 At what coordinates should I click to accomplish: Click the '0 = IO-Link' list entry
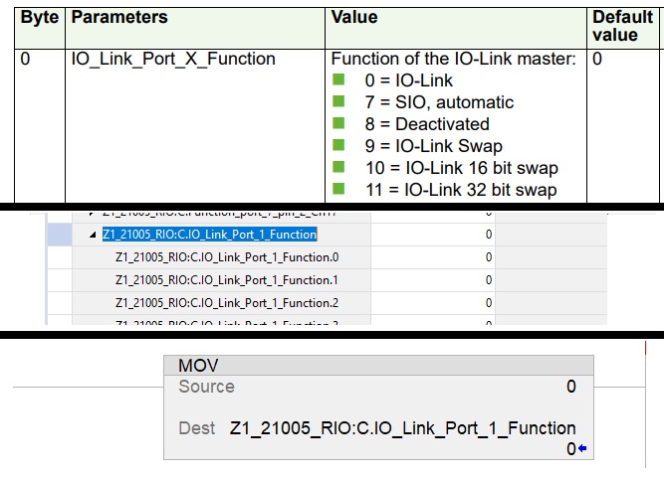[x=408, y=80]
